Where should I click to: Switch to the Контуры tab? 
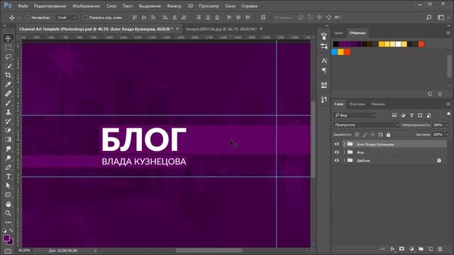358,104
